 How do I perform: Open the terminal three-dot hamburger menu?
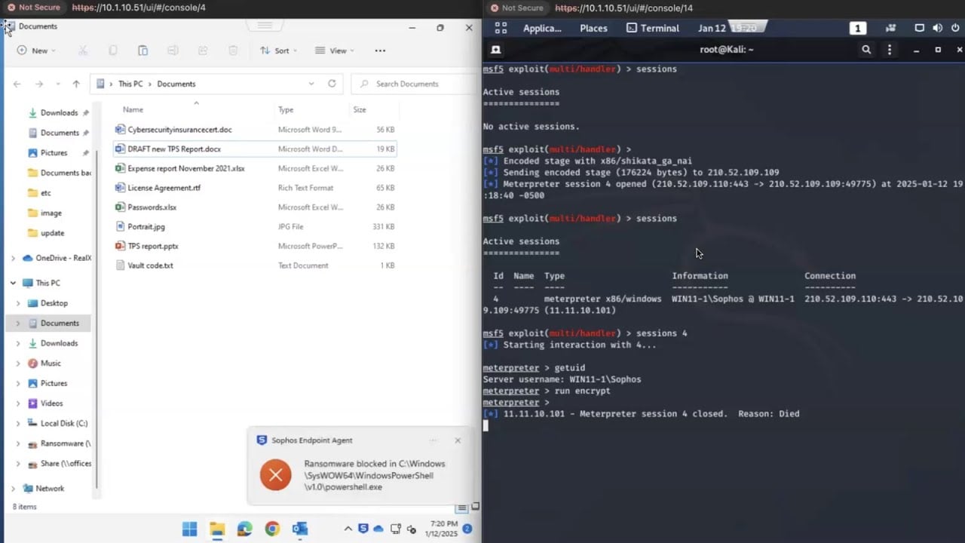[890, 49]
